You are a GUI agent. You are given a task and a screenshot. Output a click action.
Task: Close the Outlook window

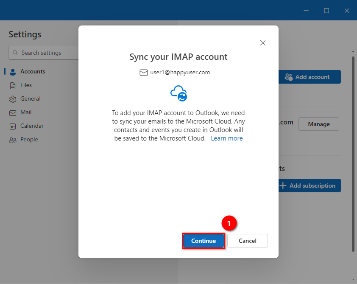pyautogui.click(x=347, y=11)
